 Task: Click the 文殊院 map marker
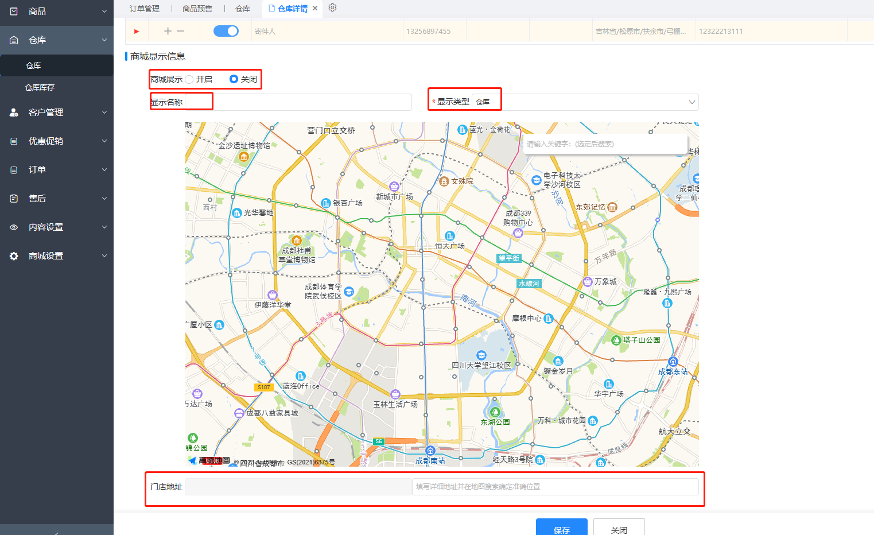point(444,181)
